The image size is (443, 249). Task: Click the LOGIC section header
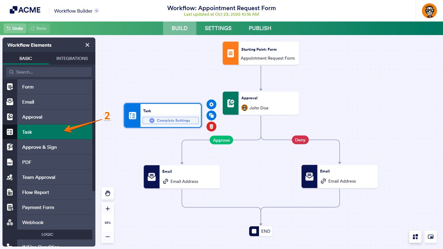(x=47, y=235)
